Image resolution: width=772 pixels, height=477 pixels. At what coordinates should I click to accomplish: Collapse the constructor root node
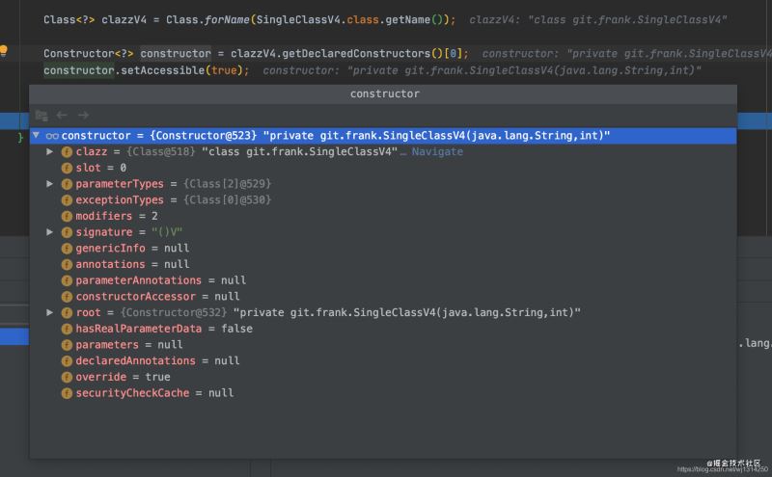[36, 136]
